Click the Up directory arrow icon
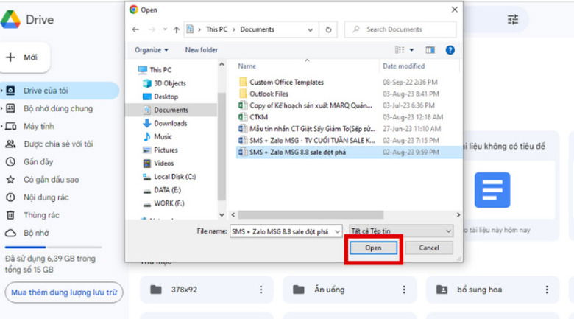The height and width of the screenshot is (319, 574). click(176, 29)
